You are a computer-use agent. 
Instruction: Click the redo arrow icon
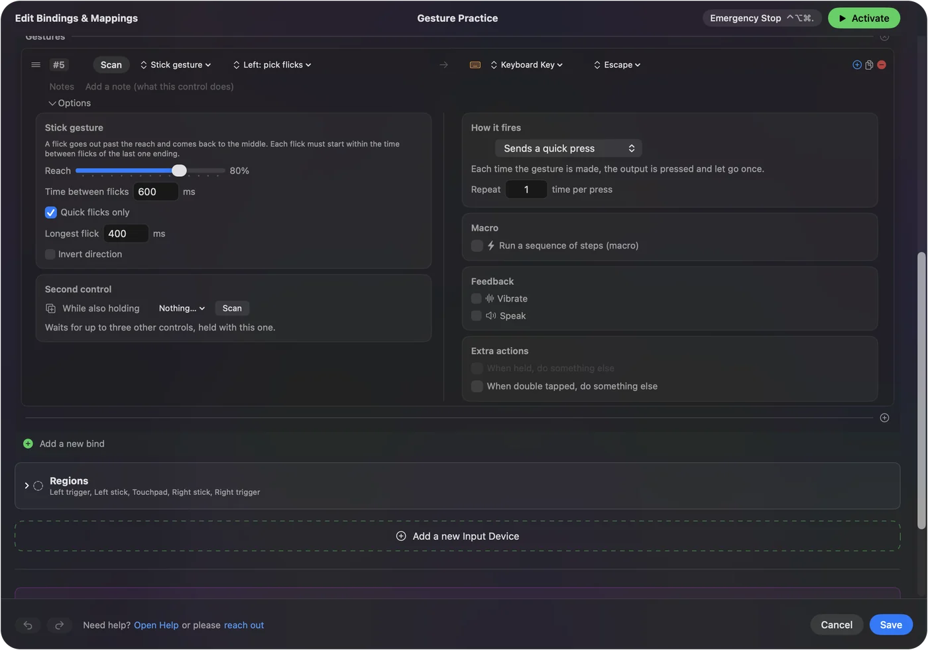point(59,625)
